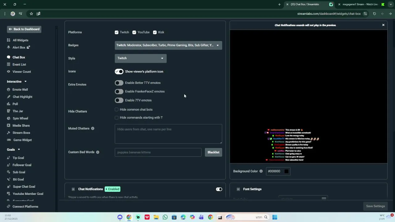395x222 pixels.
Task: Go to Tip Goal in sidebar
Action: click(x=18, y=158)
